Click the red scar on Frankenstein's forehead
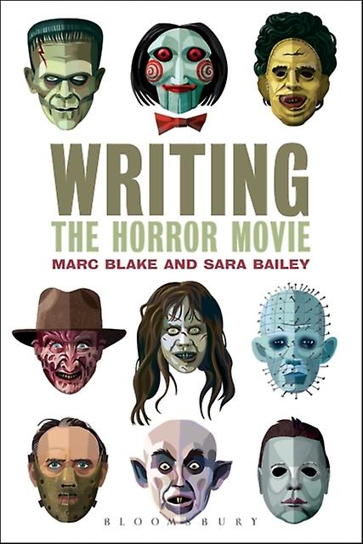363x544 pixels. click(43, 52)
